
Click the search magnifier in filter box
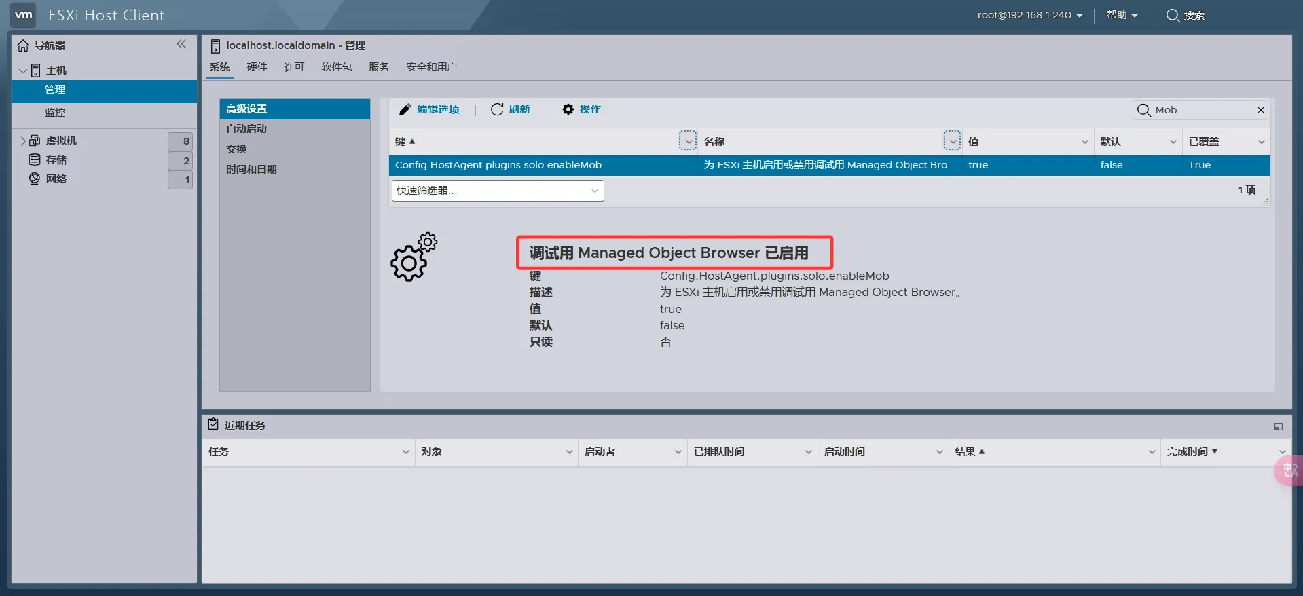(1143, 110)
